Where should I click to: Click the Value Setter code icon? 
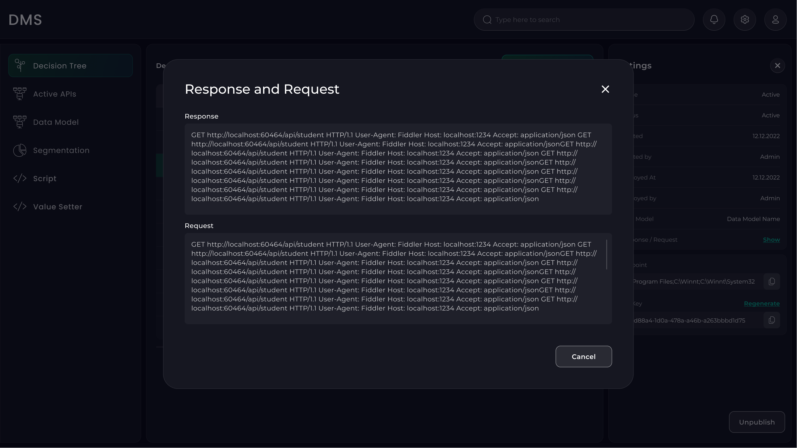[20, 206]
